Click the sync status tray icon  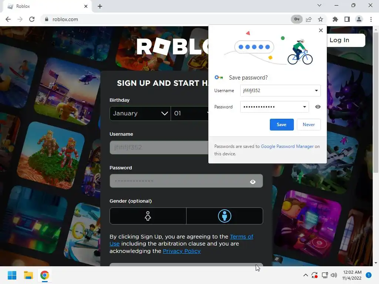pyautogui.click(x=315, y=275)
